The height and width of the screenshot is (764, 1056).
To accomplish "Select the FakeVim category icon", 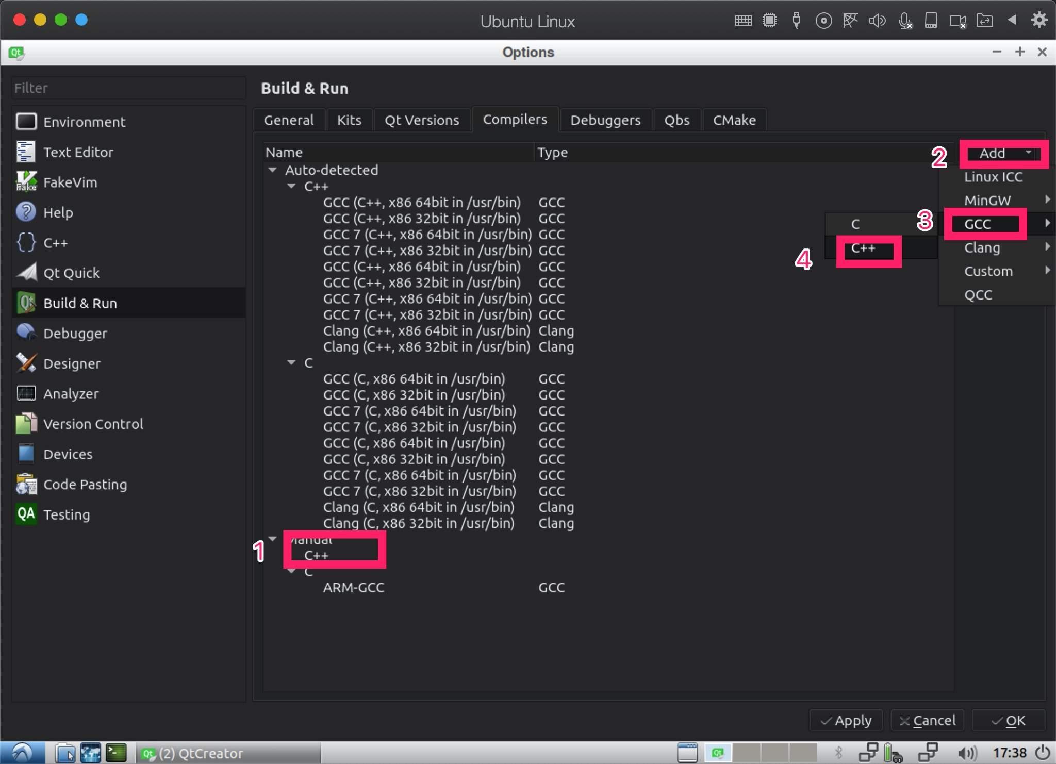I will pos(26,182).
